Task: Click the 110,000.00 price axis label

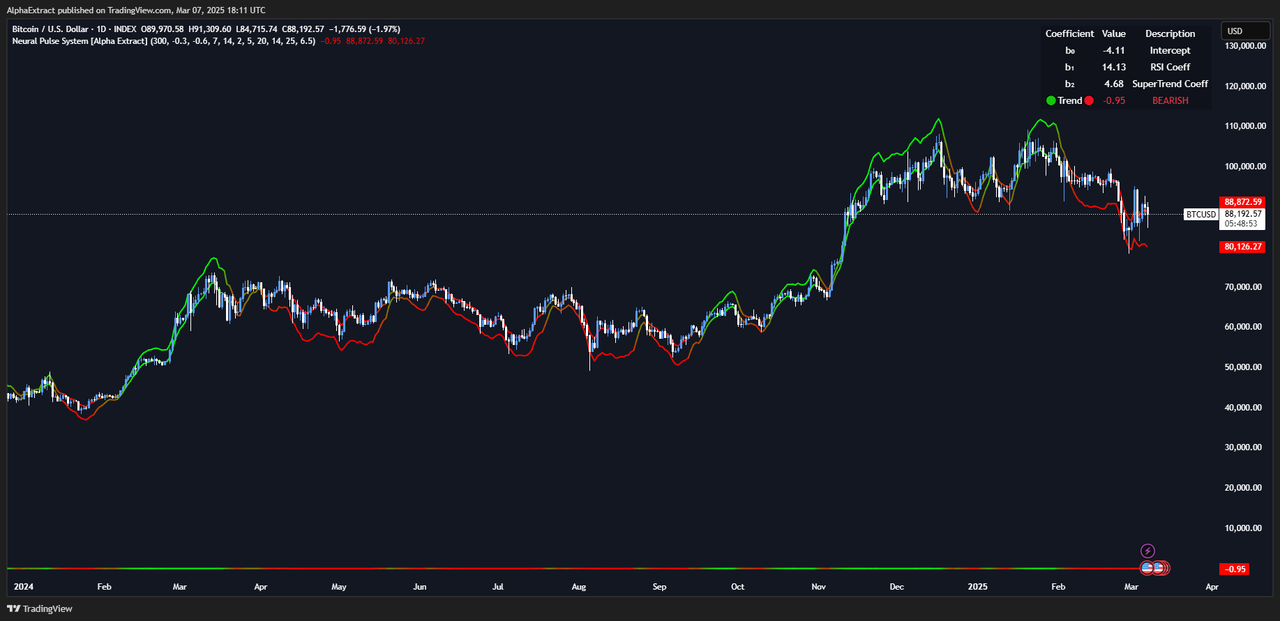Action: coord(1245,126)
